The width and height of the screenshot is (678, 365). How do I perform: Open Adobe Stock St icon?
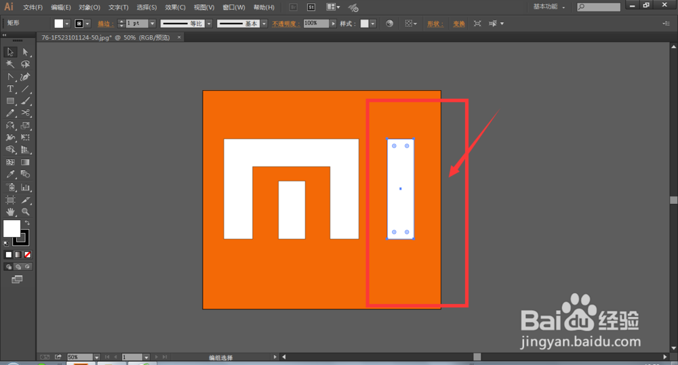tap(311, 7)
